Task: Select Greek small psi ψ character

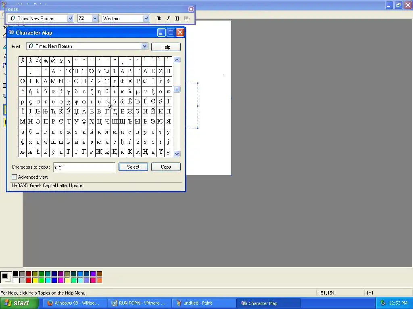Action: pyautogui.click(x=76, y=101)
